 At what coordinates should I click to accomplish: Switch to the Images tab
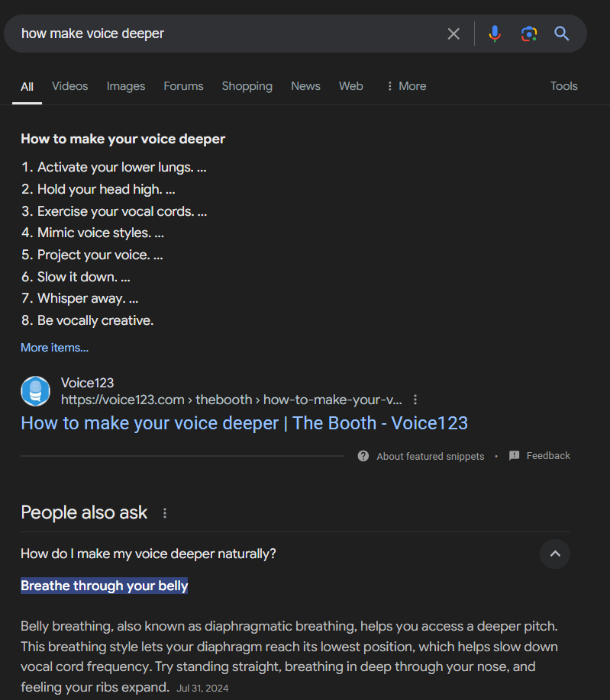[x=126, y=86]
